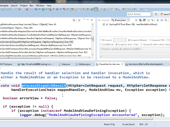Open the Navigate menu
Viewport: 170px width, 127px height.
pyautogui.click(x=4, y=6)
